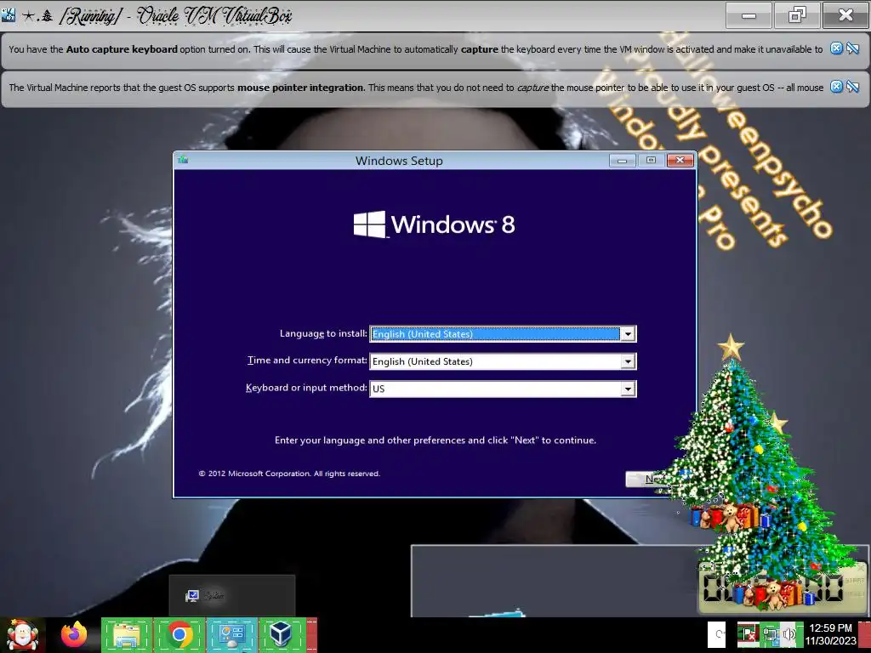871x653 pixels.
Task: Open the Language to install dropdown
Action: pos(628,333)
